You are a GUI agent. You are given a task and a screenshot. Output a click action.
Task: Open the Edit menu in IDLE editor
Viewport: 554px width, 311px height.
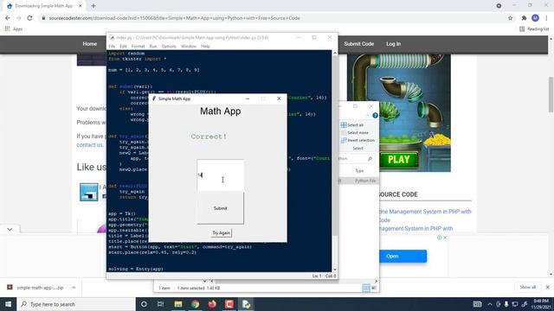[123, 46]
